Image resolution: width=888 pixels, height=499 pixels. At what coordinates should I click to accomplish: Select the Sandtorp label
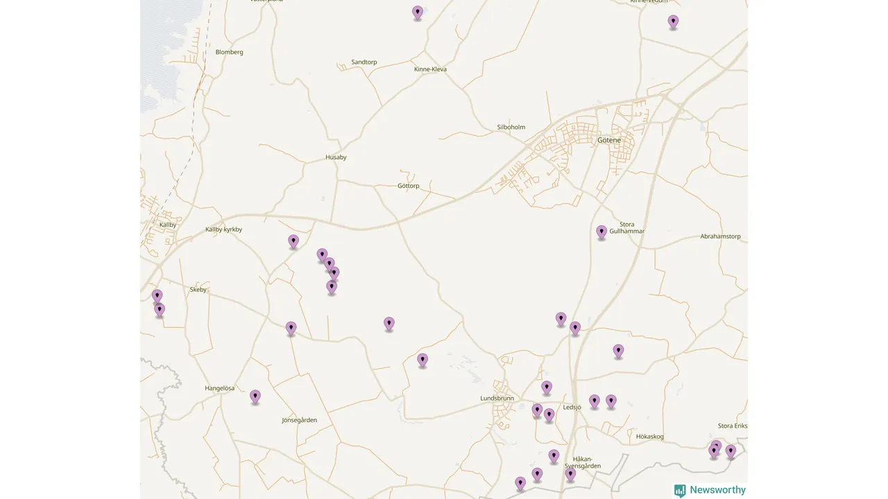pos(364,62)
